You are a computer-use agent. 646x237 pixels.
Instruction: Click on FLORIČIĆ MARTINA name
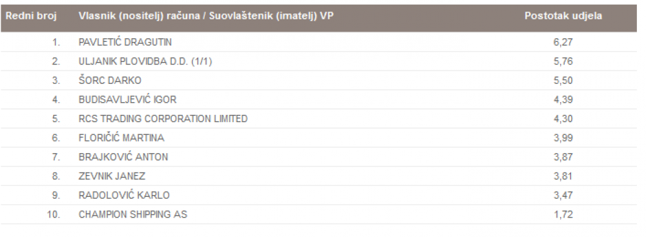pyautogui.click(x=121, y=138)
